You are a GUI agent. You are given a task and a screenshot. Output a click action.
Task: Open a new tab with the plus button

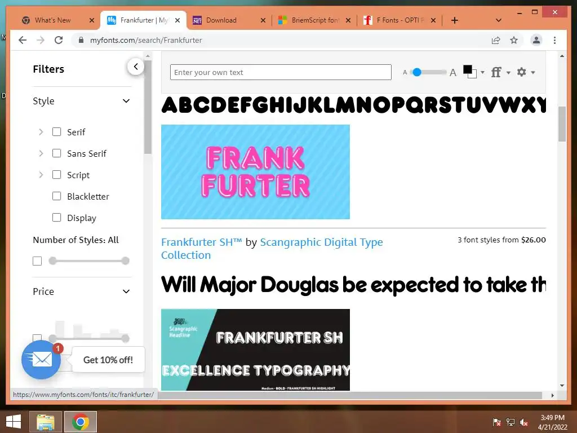pyautogui.click(x=455, y=20)
